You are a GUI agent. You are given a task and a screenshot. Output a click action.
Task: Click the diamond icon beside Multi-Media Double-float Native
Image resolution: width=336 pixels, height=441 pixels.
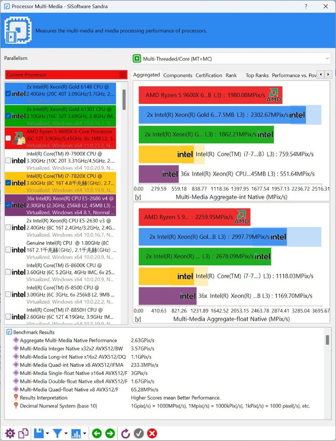click(x=16, y=381)
